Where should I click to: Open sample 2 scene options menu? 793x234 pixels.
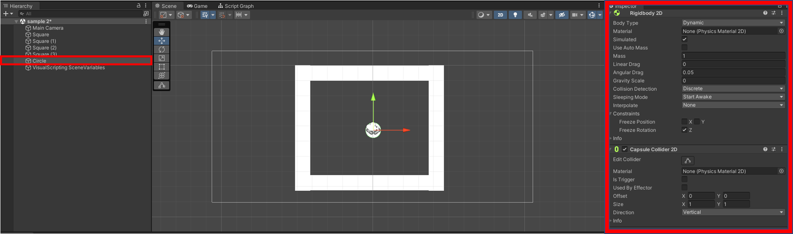[x=146, y=21]
